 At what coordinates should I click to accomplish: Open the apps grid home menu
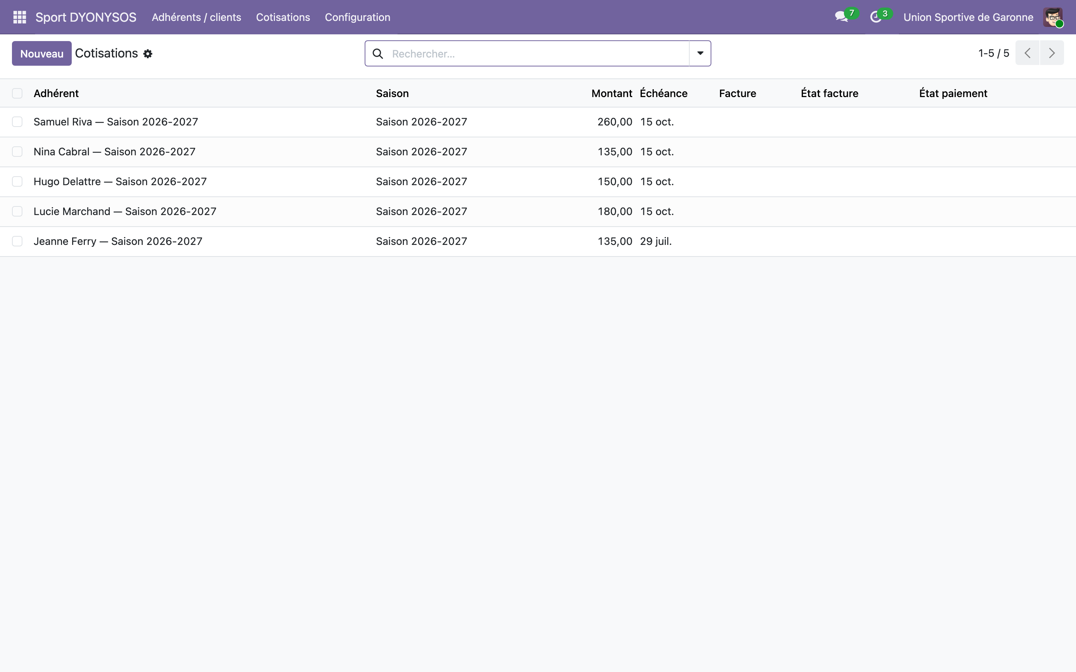19,17
